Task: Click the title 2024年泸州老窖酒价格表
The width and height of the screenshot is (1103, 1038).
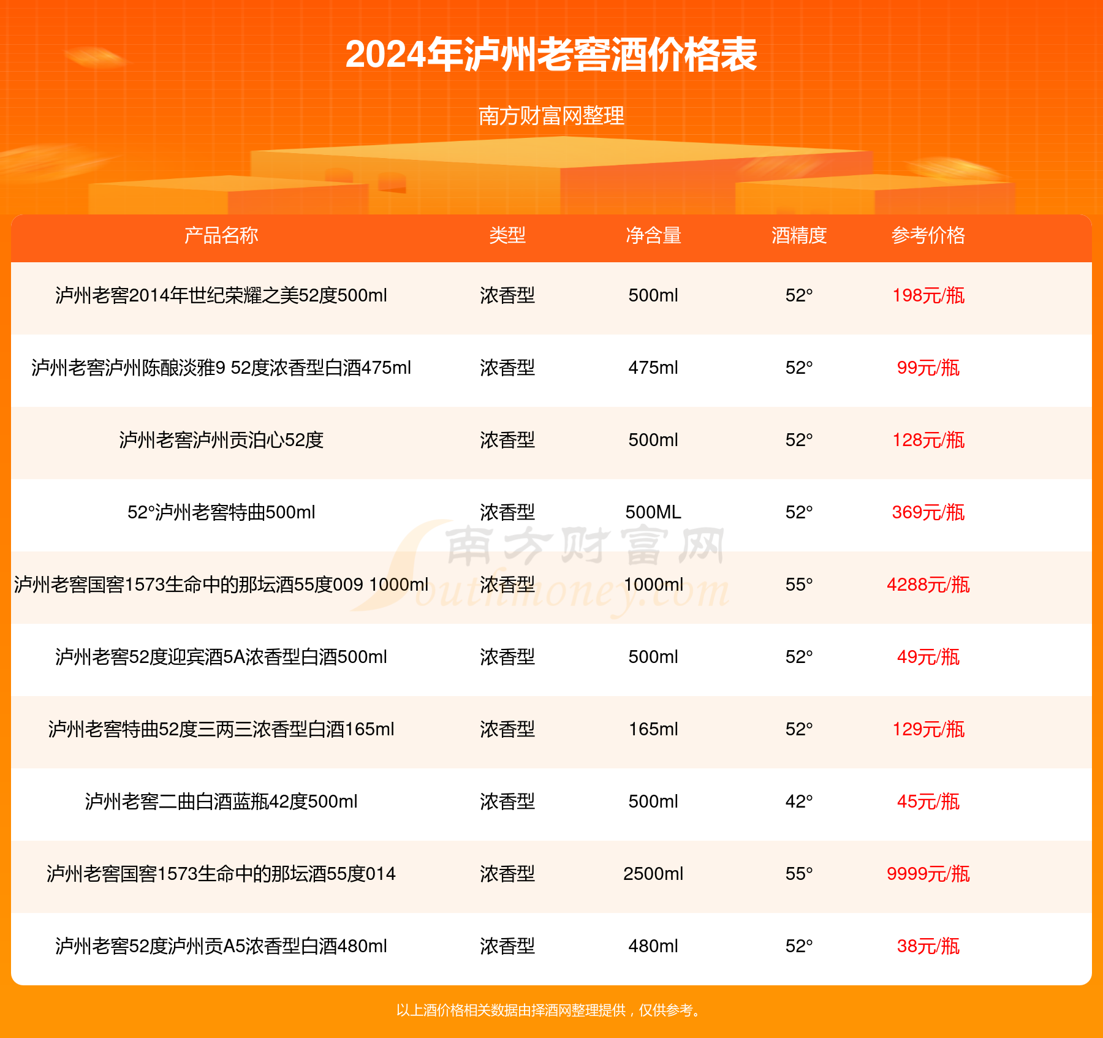Action: 551,55
